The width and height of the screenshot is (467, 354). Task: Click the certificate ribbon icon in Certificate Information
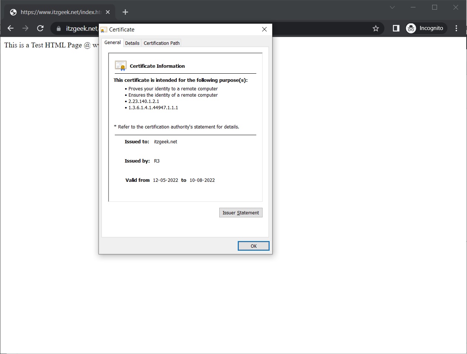coord(121,66)
